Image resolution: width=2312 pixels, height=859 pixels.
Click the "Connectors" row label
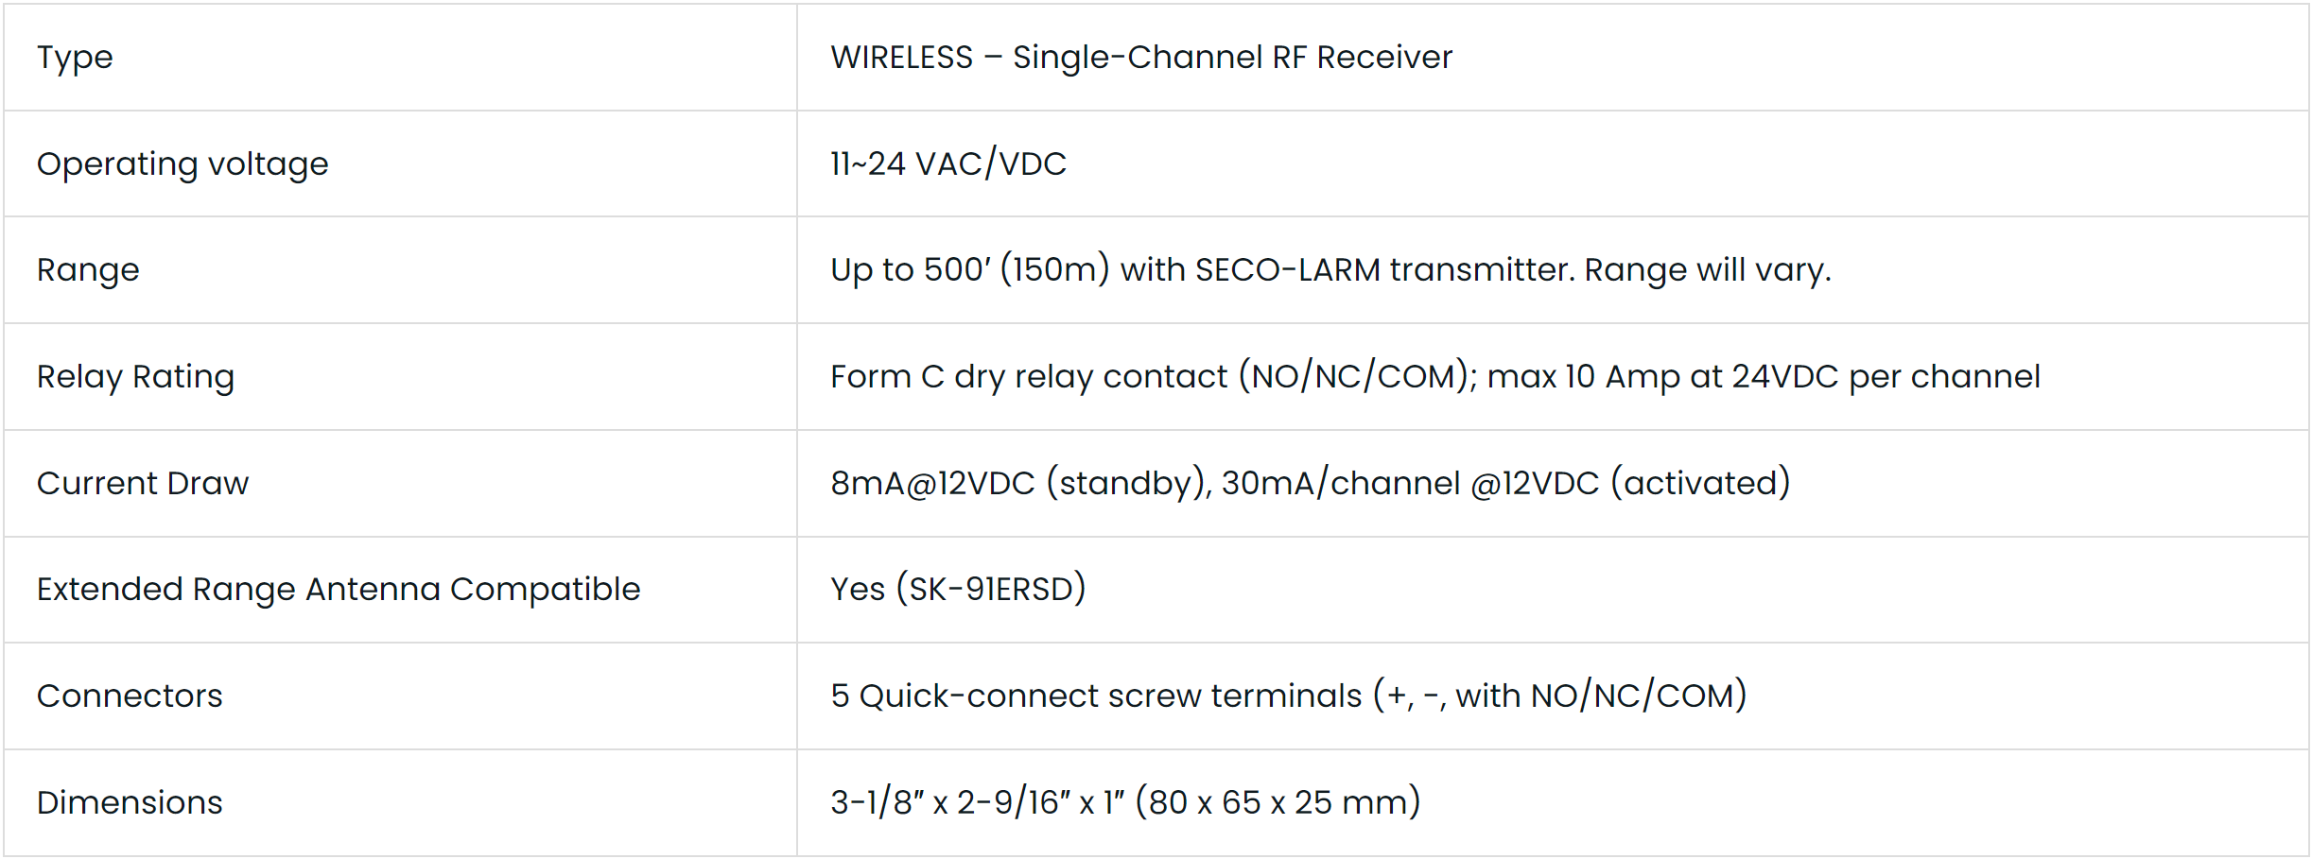130,696
